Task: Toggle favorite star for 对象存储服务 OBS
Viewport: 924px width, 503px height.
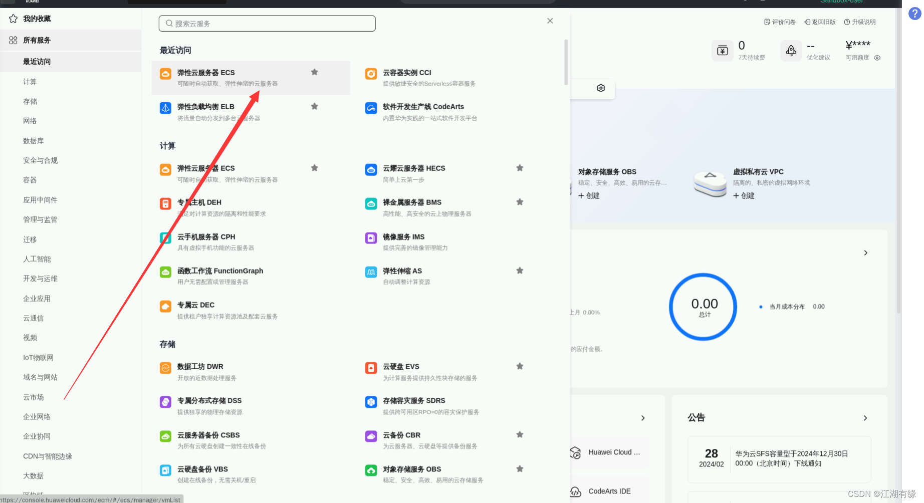Action: point(520,469)
